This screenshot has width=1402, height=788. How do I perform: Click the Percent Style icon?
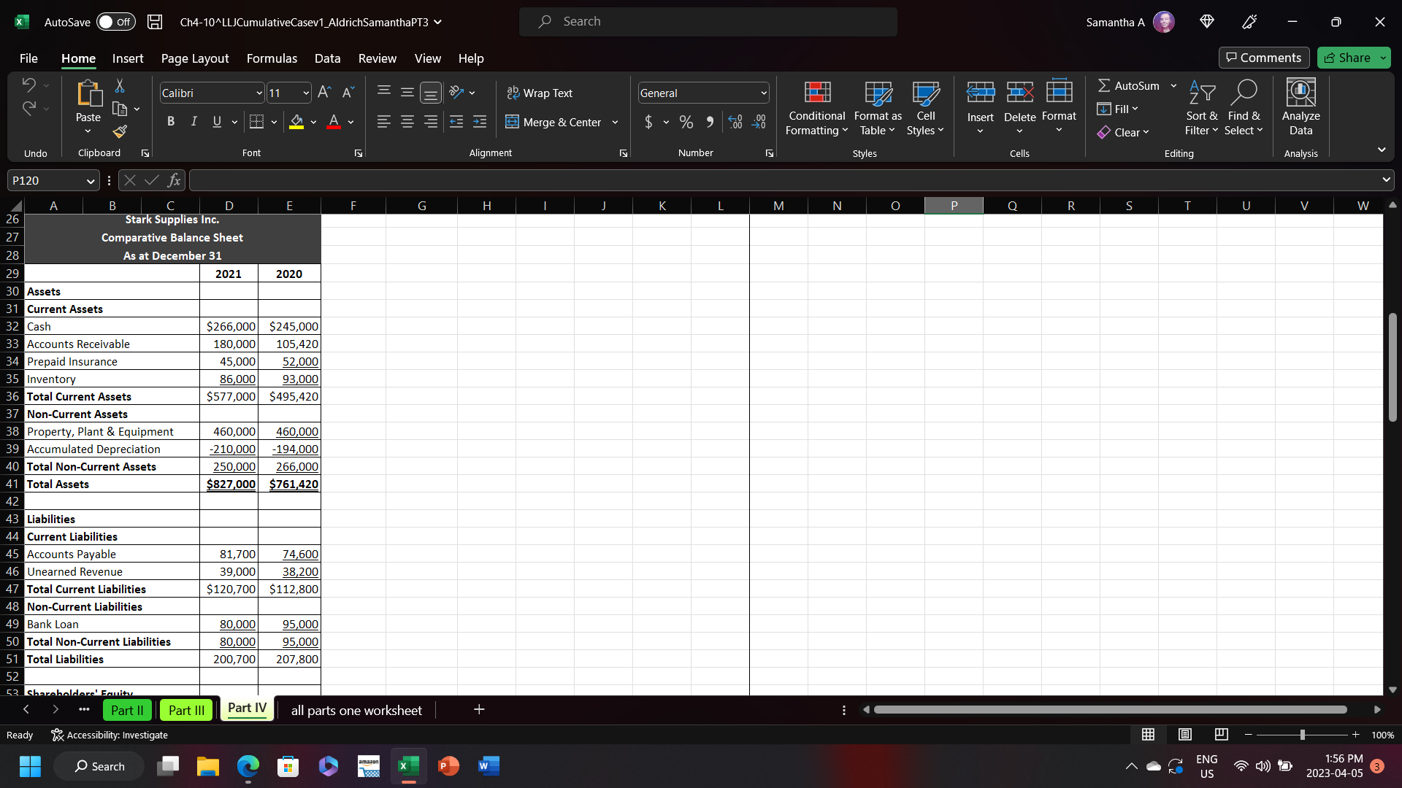[x=686, y=122]
